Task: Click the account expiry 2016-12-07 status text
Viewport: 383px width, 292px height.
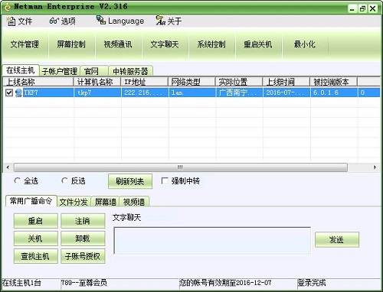Action: pos(225,283)
